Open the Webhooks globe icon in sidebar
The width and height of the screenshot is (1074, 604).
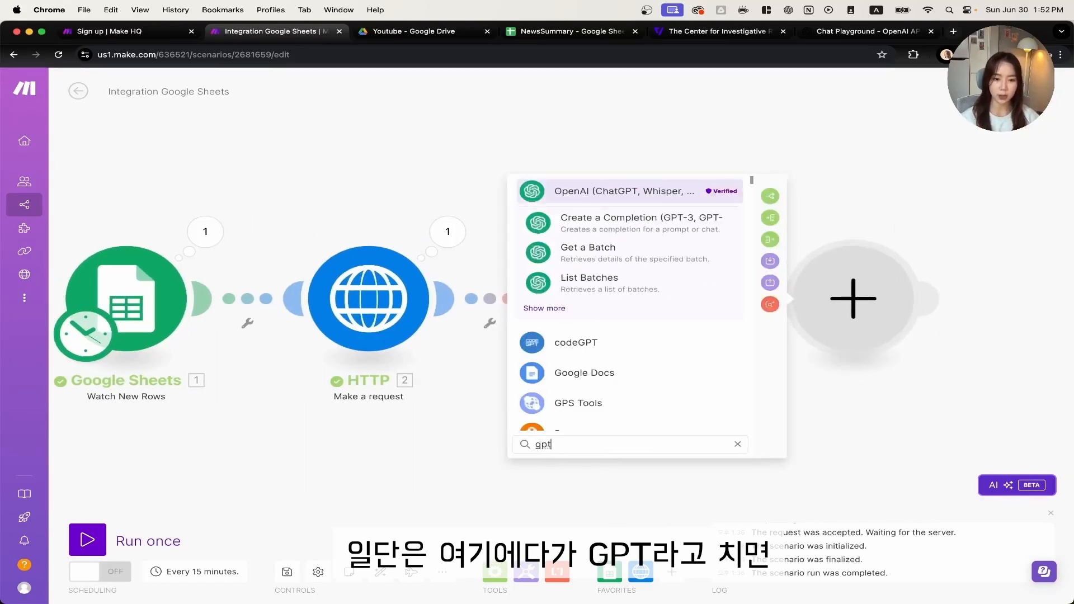(24, 275)
